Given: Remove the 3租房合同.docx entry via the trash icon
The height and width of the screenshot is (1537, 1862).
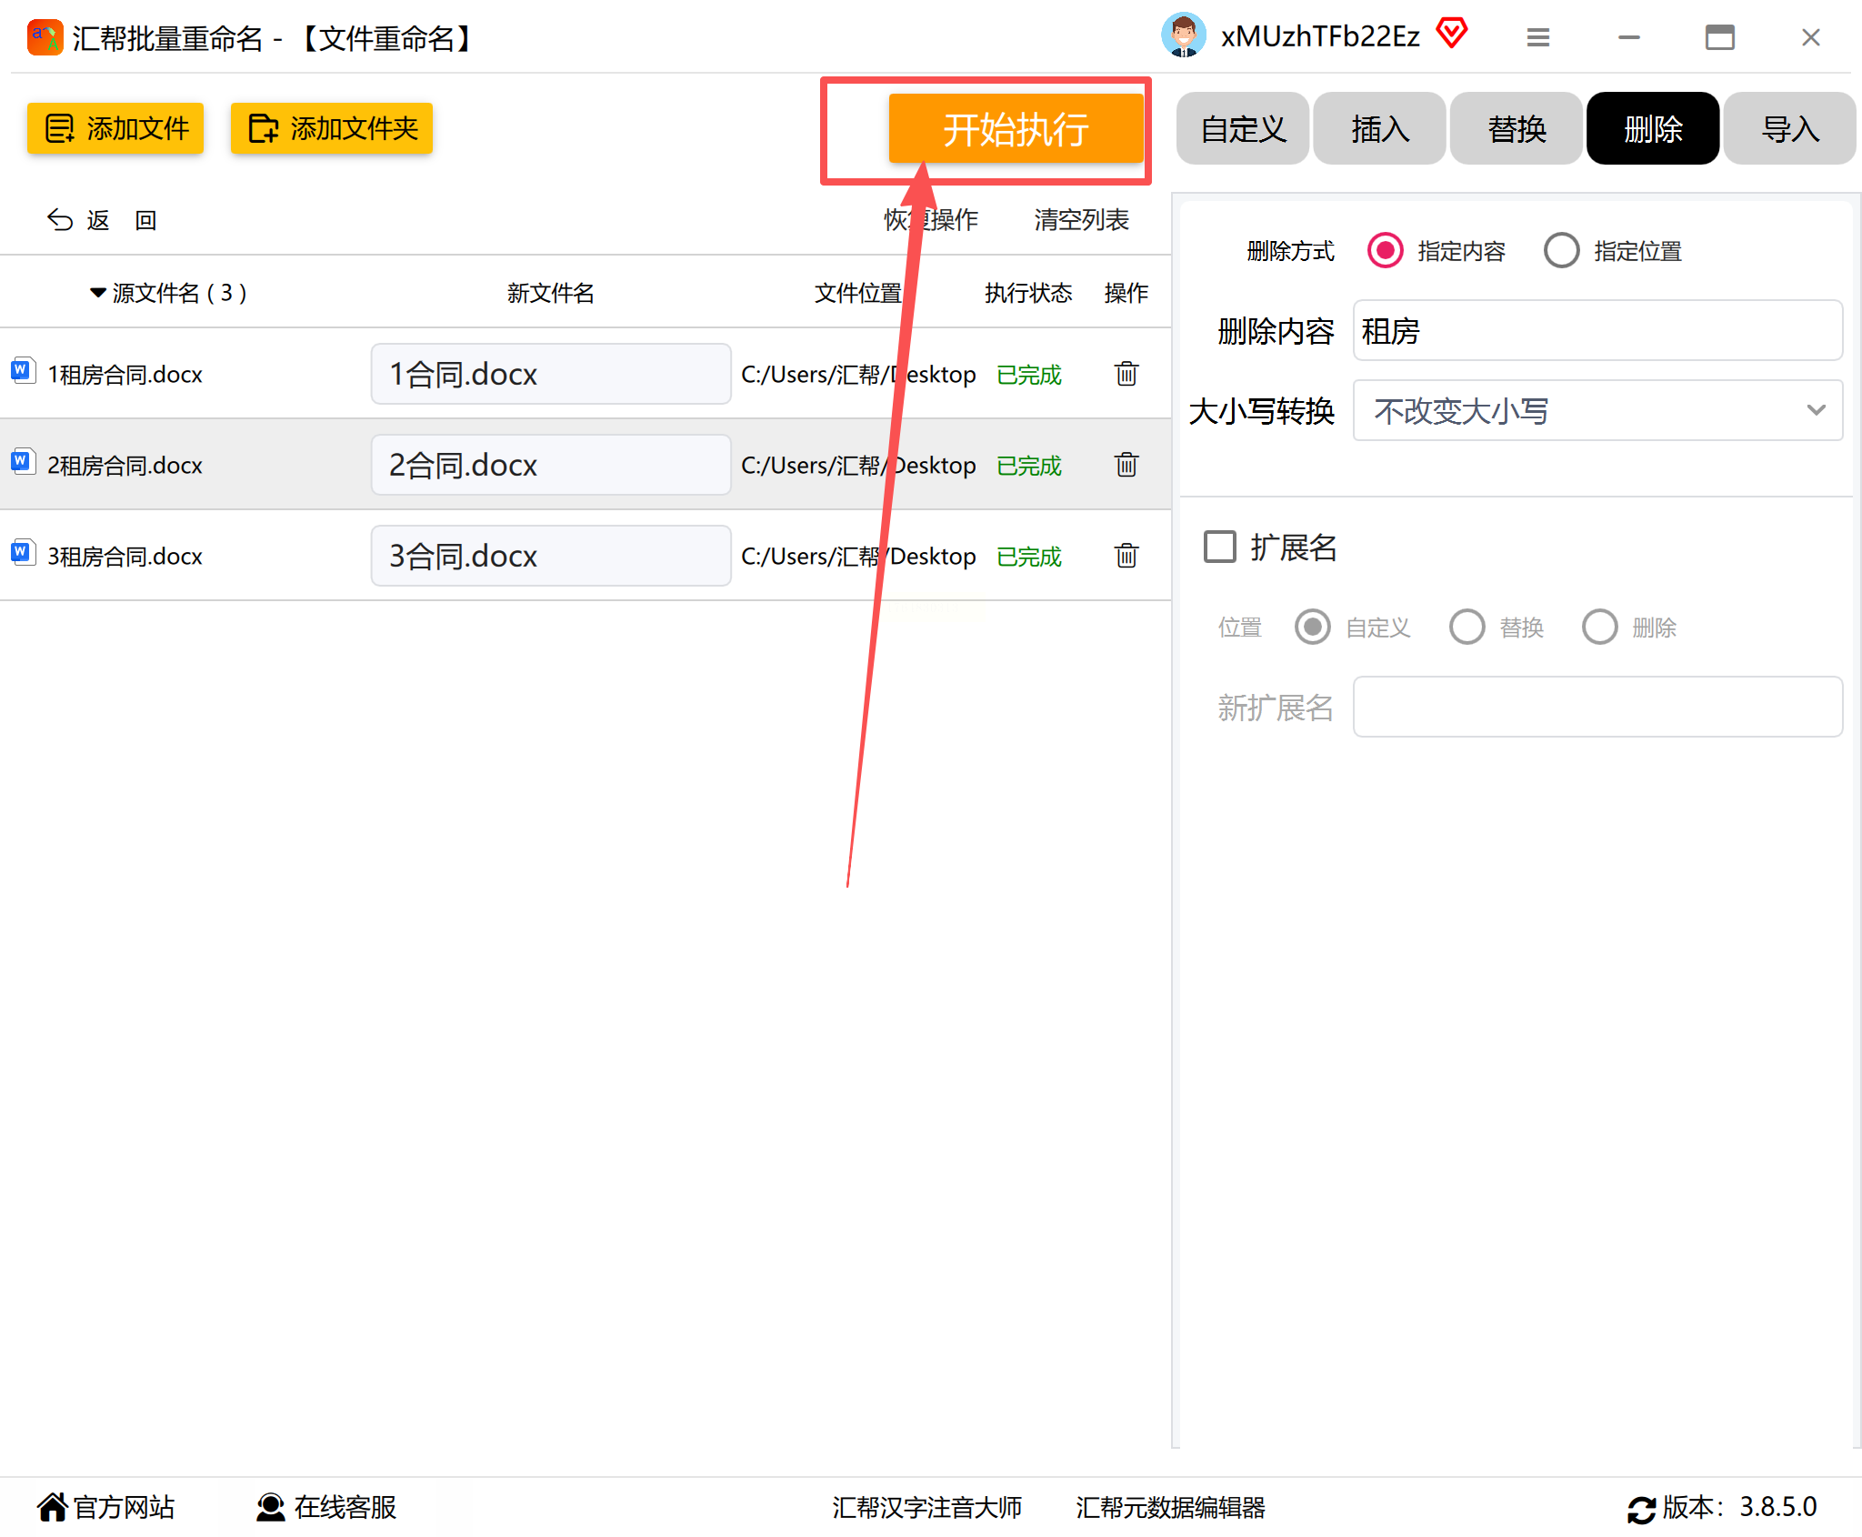Looking at the screenshot, I should pos(1126,556).
